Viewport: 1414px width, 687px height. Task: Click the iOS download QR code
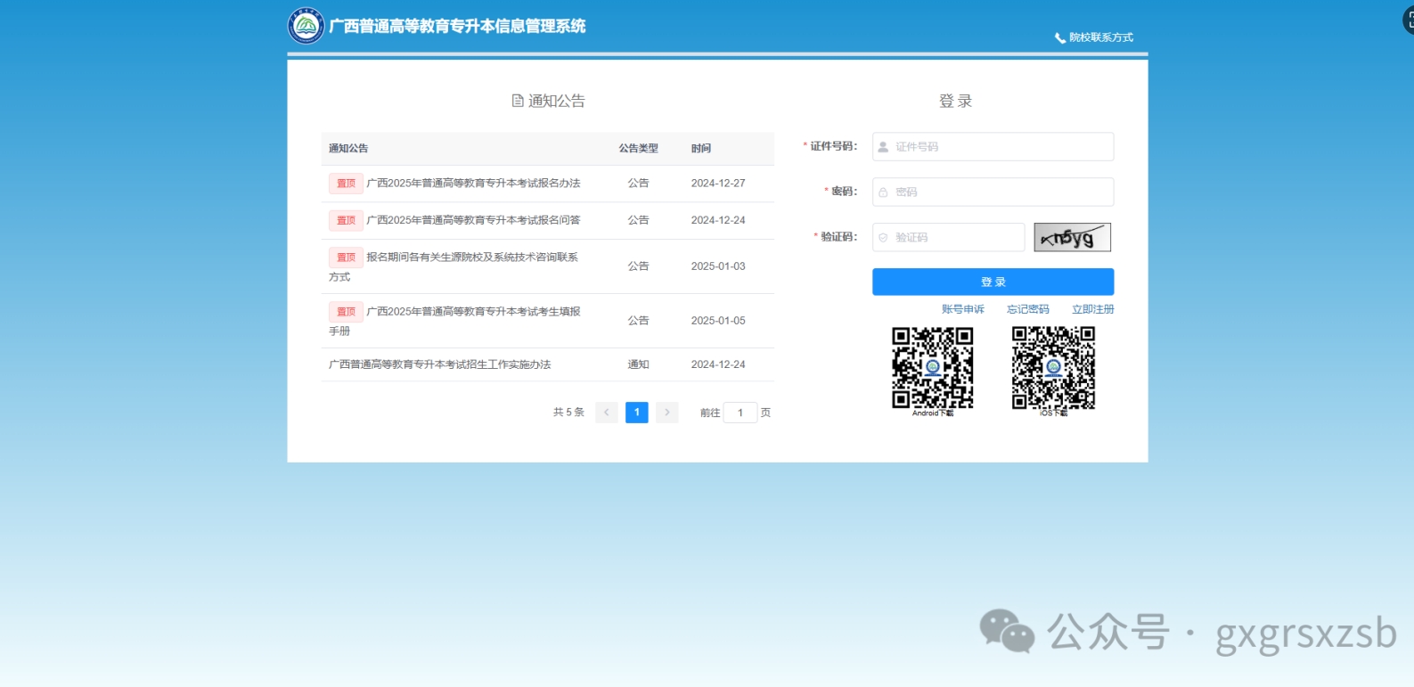[1054, 368]
